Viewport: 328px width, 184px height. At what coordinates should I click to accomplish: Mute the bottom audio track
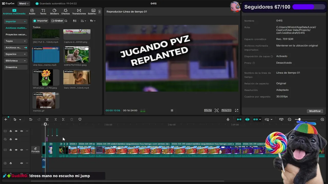[x=22, y=163]
